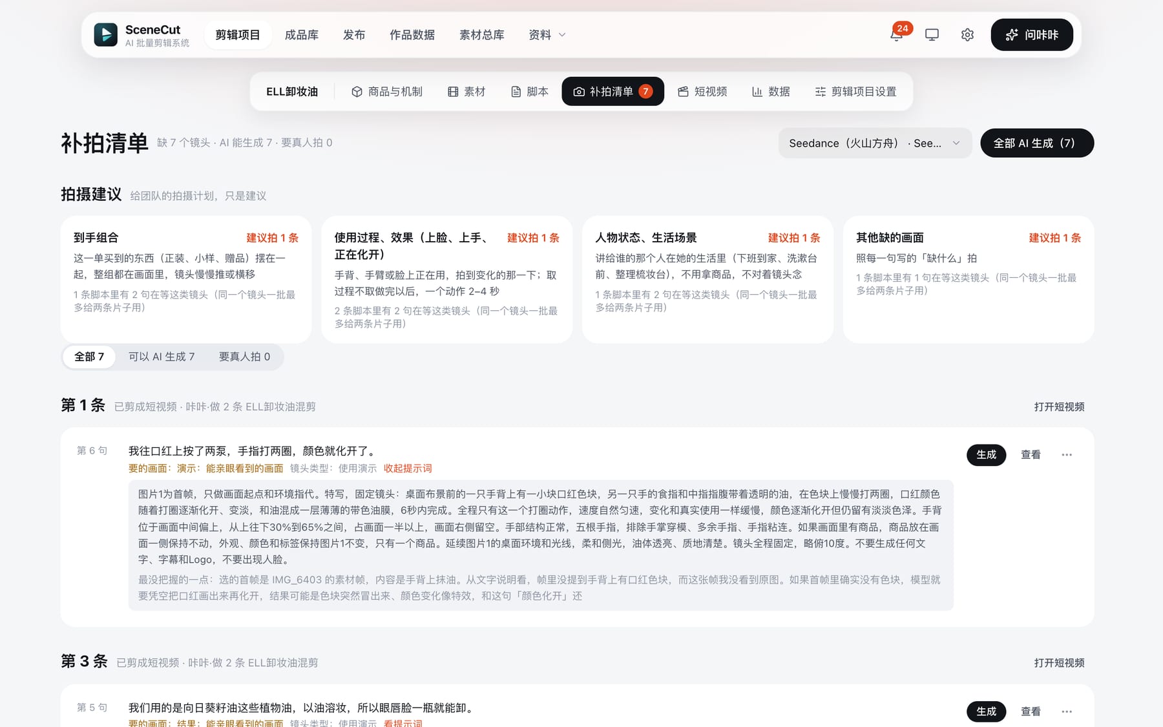Image resolution: width=1163 pixels, height=727 pixels.
Task: Click the ELL卸妆油 project name
Action: point(292,92)
